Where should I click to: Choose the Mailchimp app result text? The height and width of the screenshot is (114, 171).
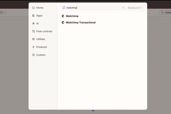pyautogui.click(x=72, y=16)
